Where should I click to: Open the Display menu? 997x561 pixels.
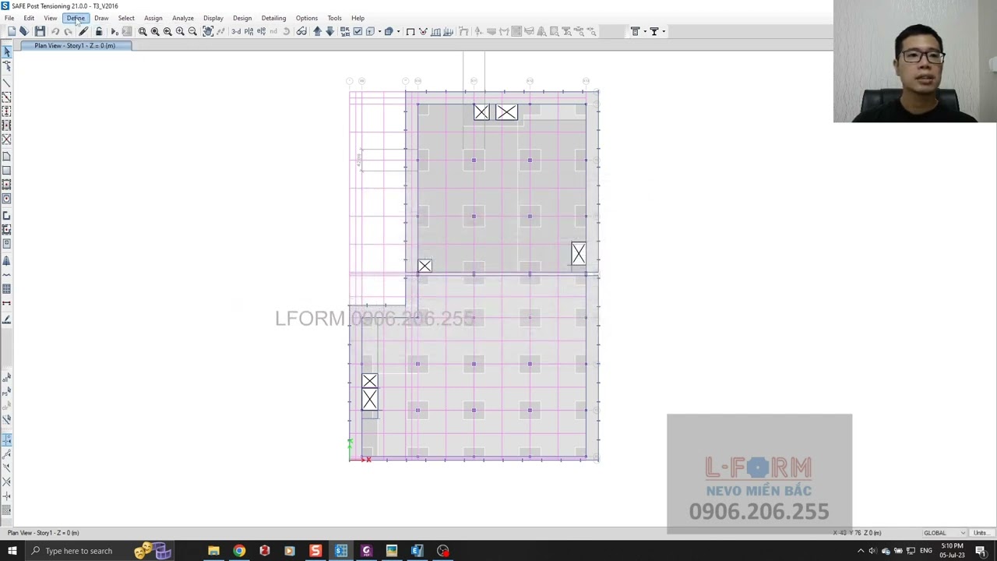(x=213, y=18)
